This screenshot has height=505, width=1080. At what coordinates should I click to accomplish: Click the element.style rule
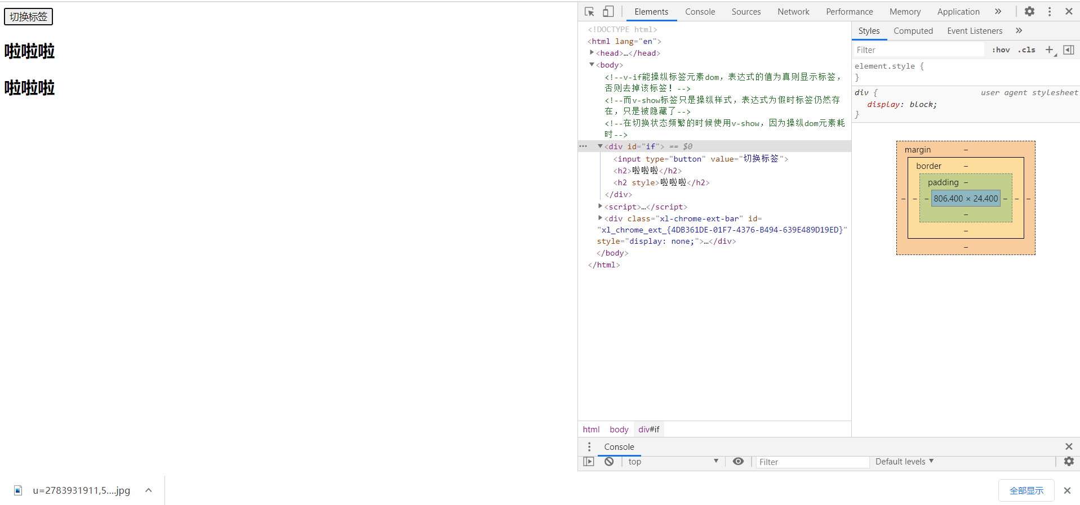pyautogui.click(x=889, y=66)
